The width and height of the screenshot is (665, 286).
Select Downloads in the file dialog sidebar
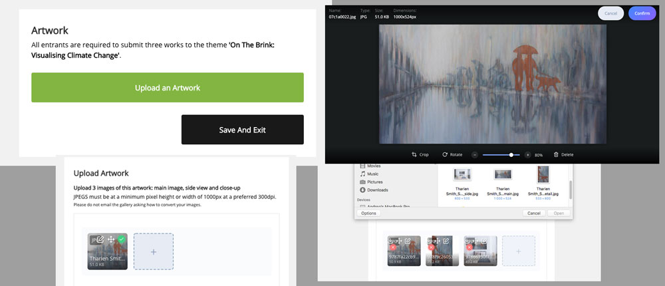tap(378, 190)
